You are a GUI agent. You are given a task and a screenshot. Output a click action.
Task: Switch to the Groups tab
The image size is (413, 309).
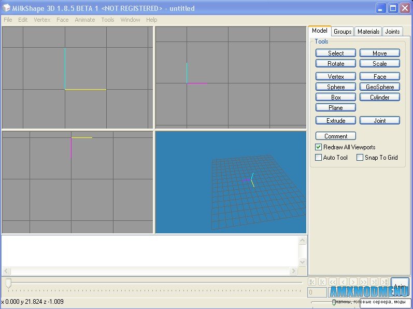pos(343,32)
